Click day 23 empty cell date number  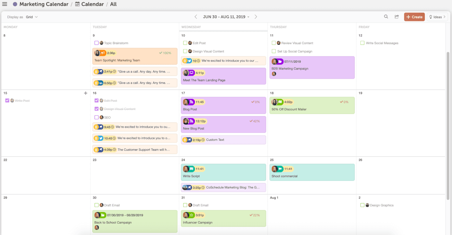95,160
